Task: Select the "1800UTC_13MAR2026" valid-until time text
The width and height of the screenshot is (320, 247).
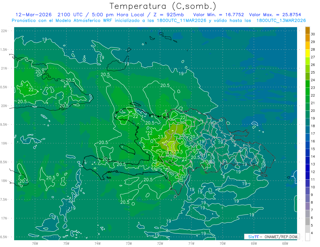Action: 281,20
